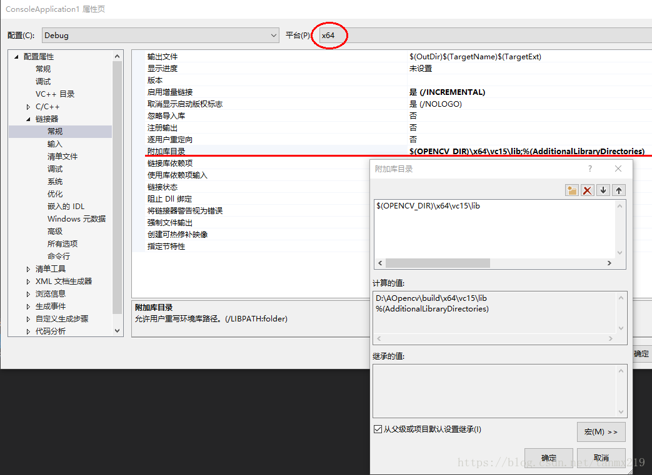Click the tree panel scroll down arrow

(x=118, y=331)
